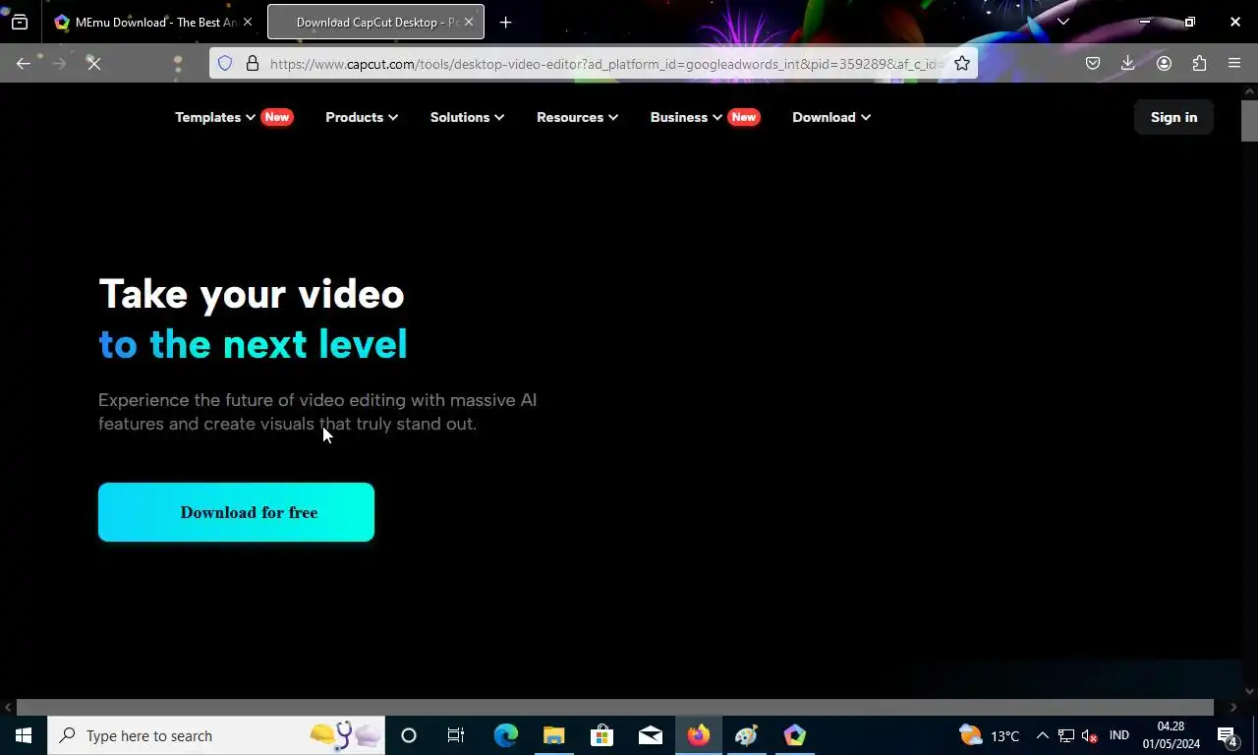Click Firefox icon on taskbar
1258x755 pixels.
click(x=698, y=735)
